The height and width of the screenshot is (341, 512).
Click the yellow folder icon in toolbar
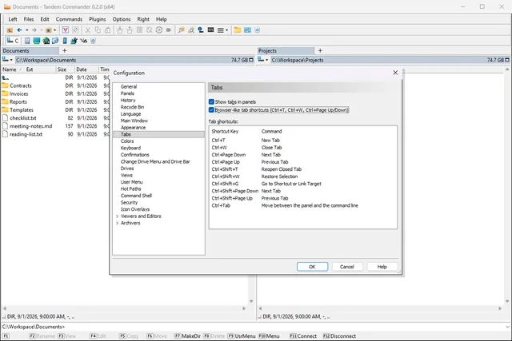pos(238,30)
